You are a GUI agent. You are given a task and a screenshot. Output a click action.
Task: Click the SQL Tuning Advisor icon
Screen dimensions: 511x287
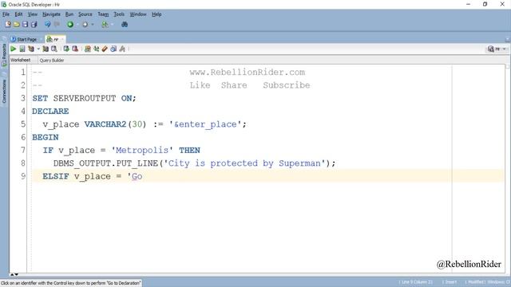pyautogui.click(x=54, y=49)
